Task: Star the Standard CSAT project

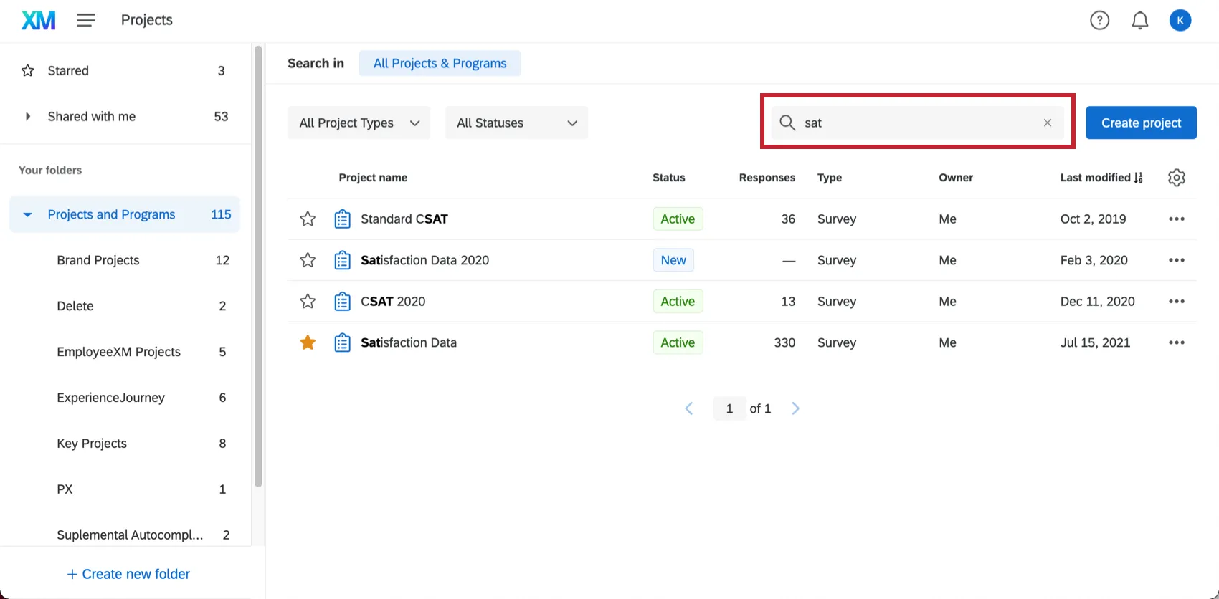Action: [x=308, y=219]
